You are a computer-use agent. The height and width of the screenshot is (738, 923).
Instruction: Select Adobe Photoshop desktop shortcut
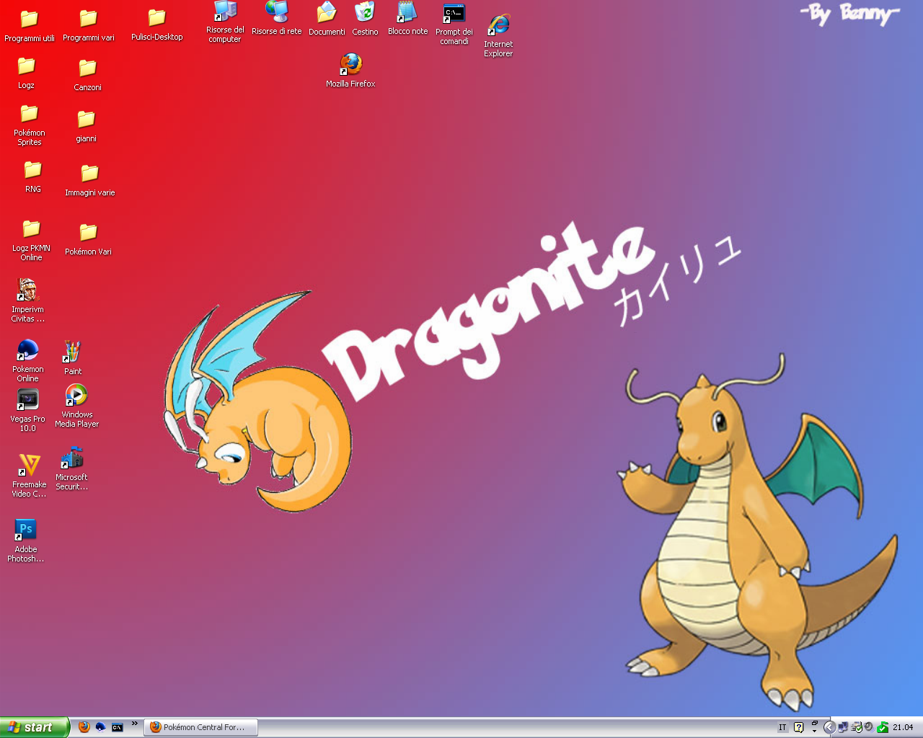pos(26,541)
